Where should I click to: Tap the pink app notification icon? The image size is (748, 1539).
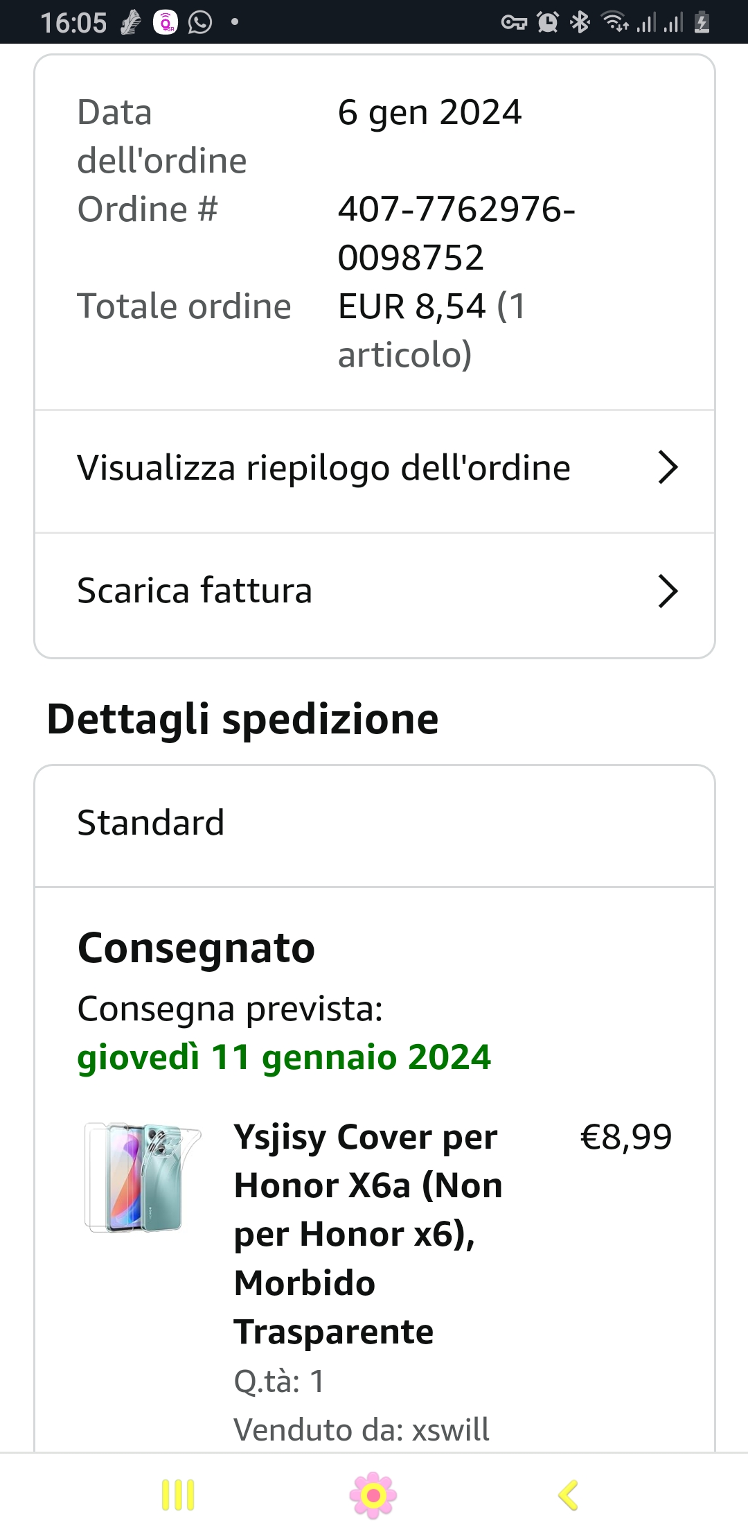coord(166,22)
